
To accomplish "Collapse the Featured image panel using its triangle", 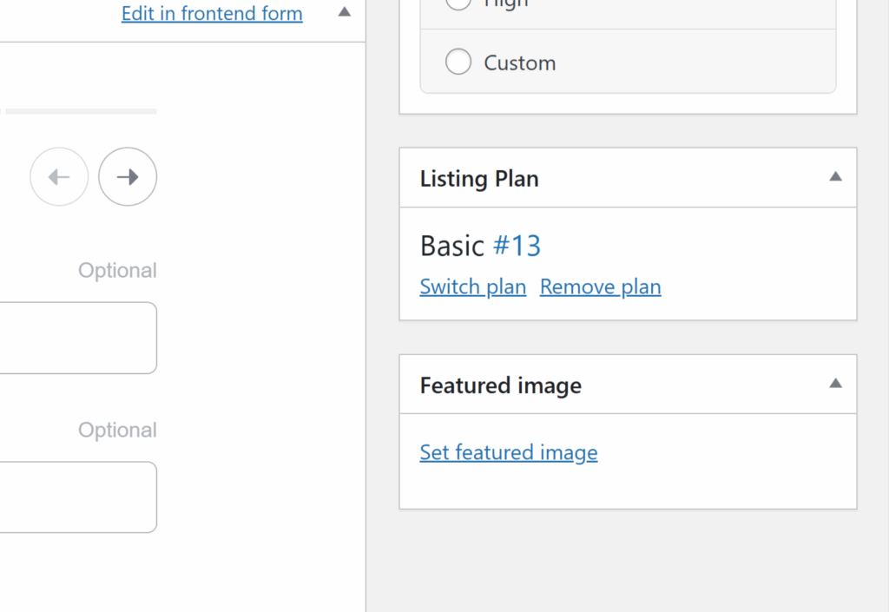I will (835, 384).
